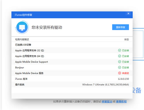Image resolution: width=144 pixels, height=110 pixels.
Task: Click green check icon for Apple 应用程序支持 (32 位)
Action: pyautogui.click(x=120, y=50)
